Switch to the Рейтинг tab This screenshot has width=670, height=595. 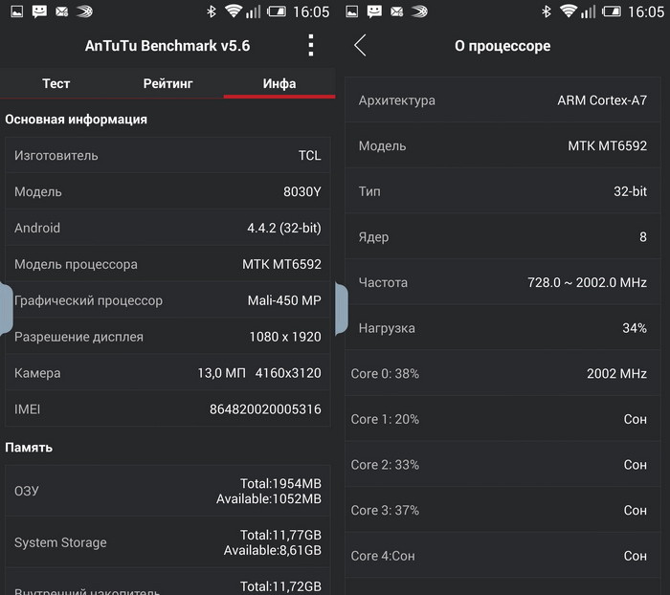pos(167,83)
